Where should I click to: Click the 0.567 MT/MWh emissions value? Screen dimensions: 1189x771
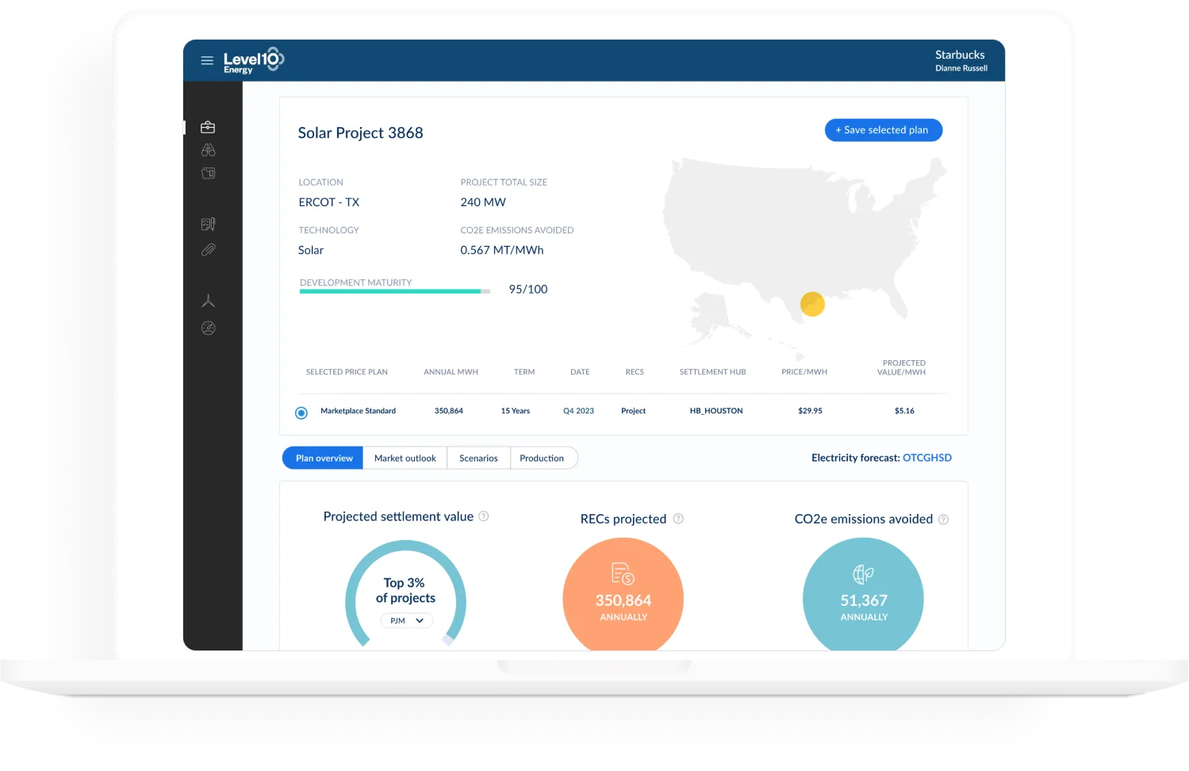tap(502, 250)
